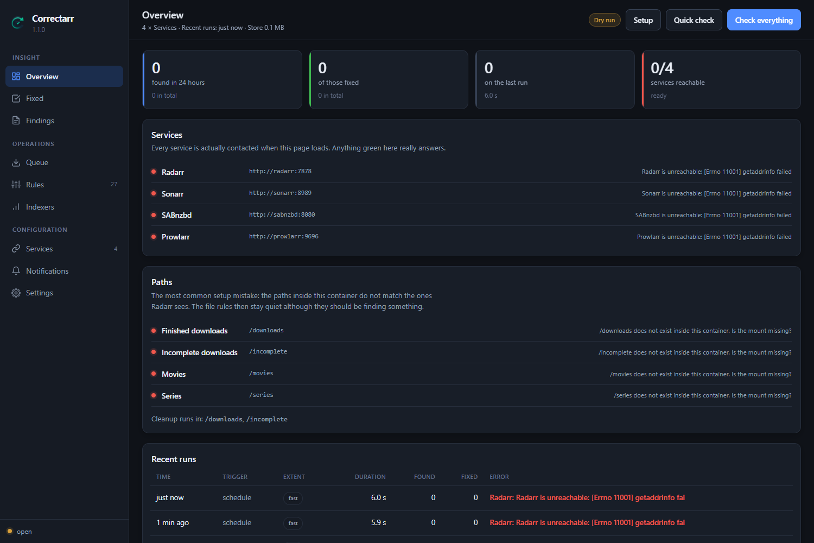The width and height of the screenshot is (814, 543).
Task: Click the Cleanup runs in line
Action: [x=219, y=419]
